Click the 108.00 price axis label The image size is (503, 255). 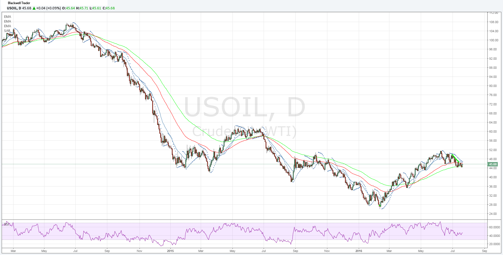tap(494, 22)
